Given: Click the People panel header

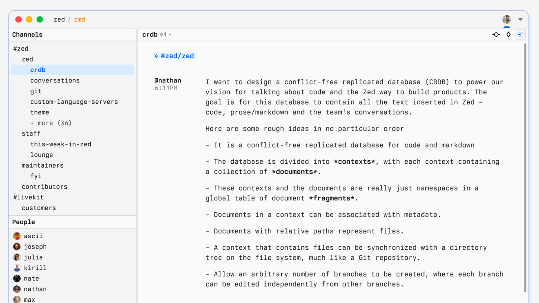Looking at the screenshot, I should coord(73,222).
